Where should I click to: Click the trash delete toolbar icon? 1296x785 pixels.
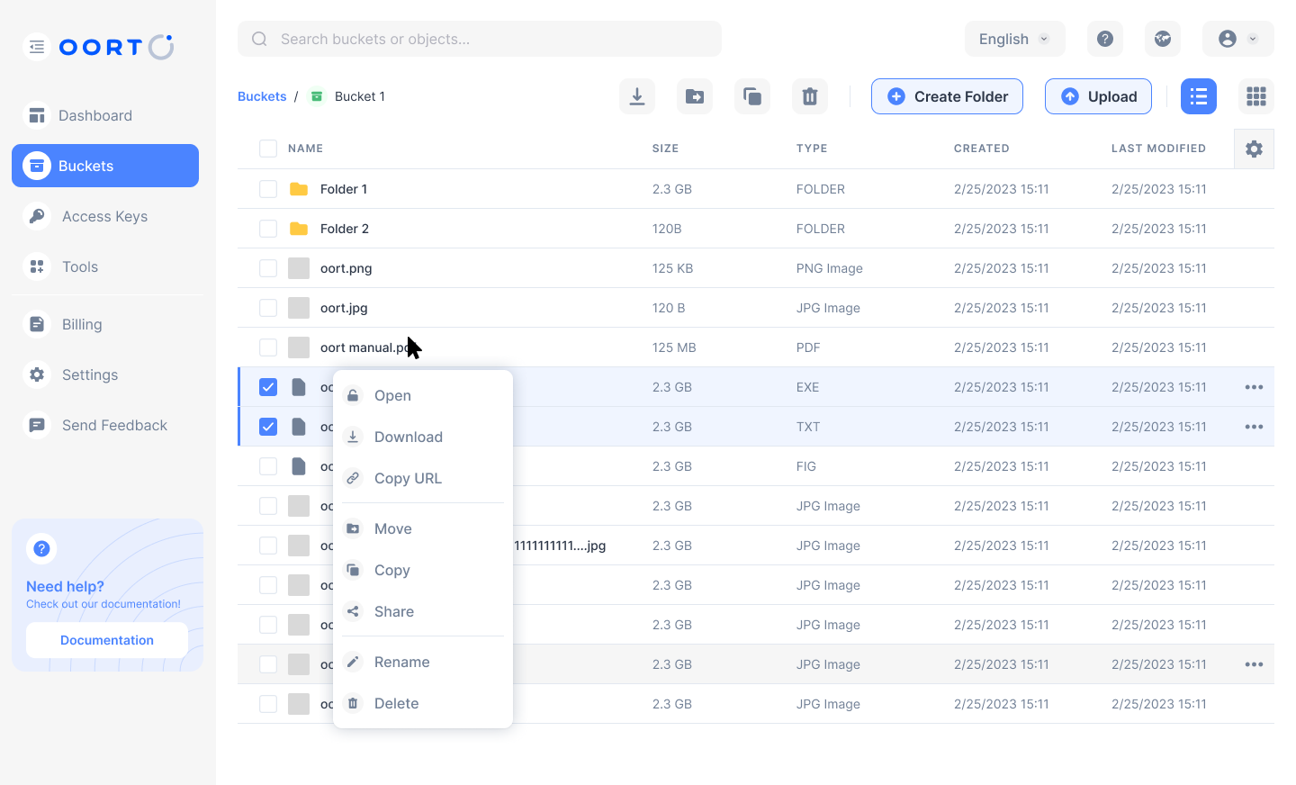[810, 96]
